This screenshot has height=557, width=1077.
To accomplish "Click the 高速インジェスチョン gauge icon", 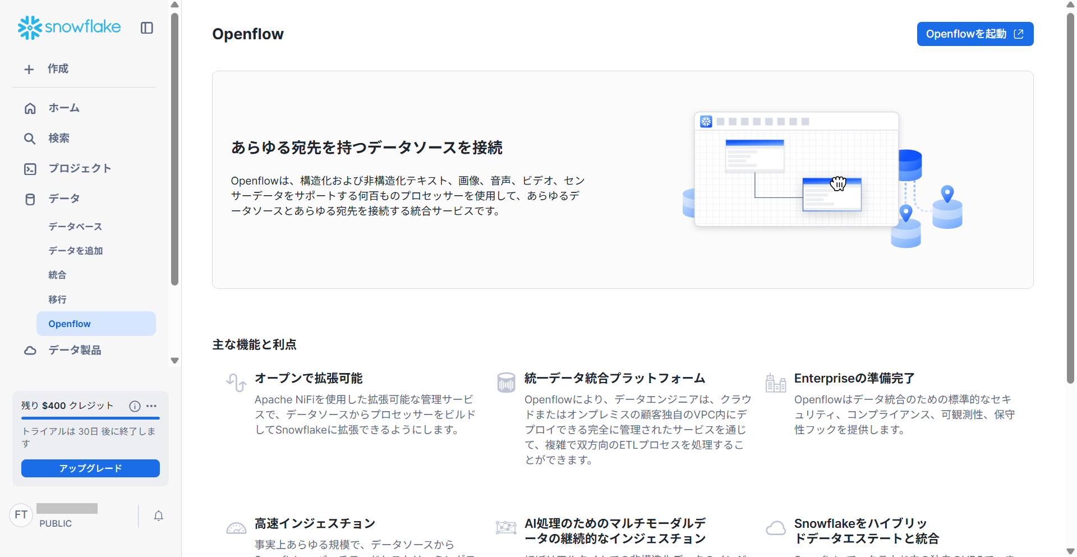I will (x=236, y=528).
